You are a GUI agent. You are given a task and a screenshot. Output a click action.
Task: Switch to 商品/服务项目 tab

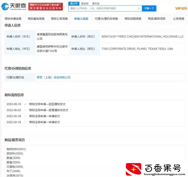coord(157,19)
